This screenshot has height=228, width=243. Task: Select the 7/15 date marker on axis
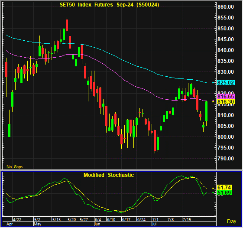187,219
